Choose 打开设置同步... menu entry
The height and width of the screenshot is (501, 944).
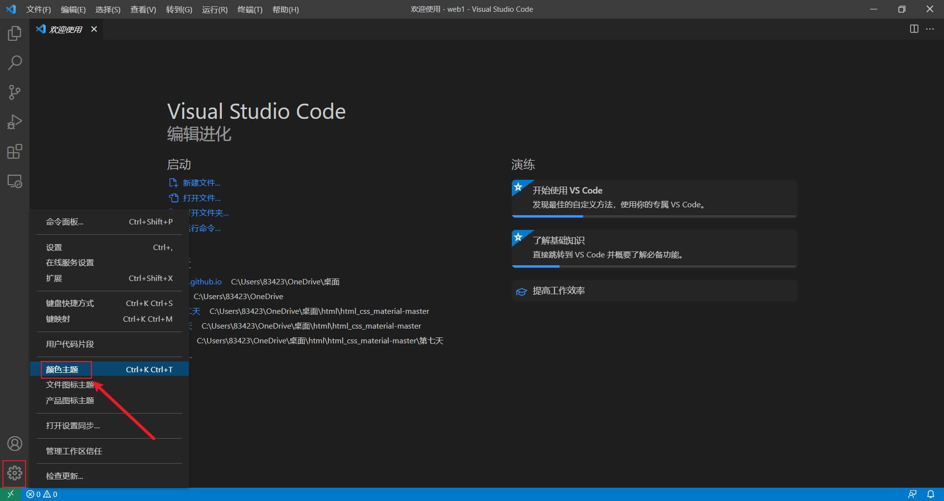pyautogui.click(x=109, y=426)
